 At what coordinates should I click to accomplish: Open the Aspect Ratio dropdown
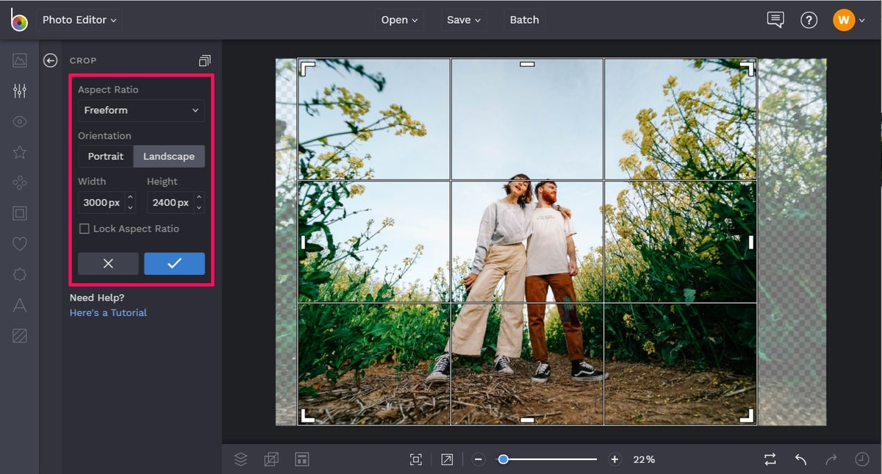tap(140, 110)
